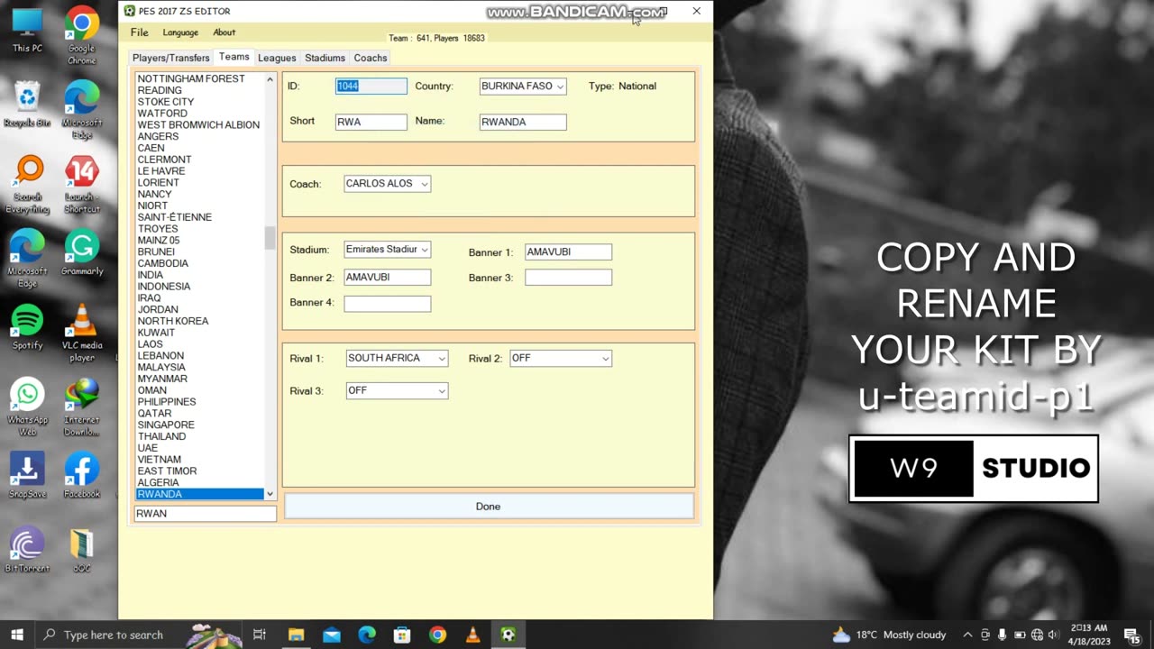Viewport: 1154px width, 649px height.
Task: Click the Short name field with RWA
Action: (371, 122)
